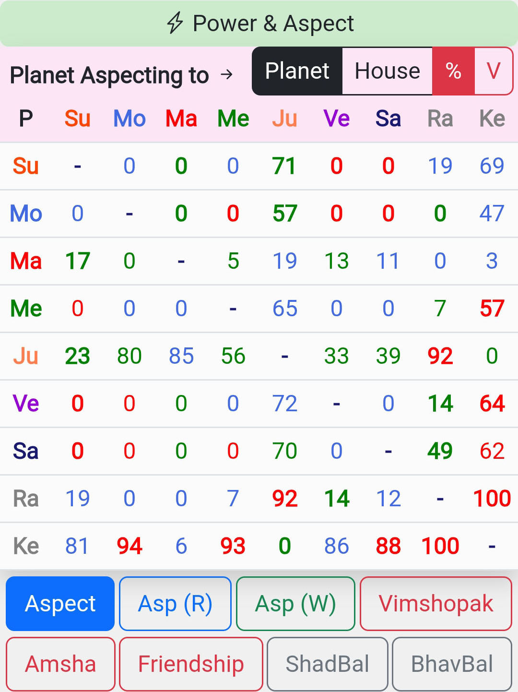Open BhavBal strengths
Viewport: 518px width, 692px height.
pos(452,664)
